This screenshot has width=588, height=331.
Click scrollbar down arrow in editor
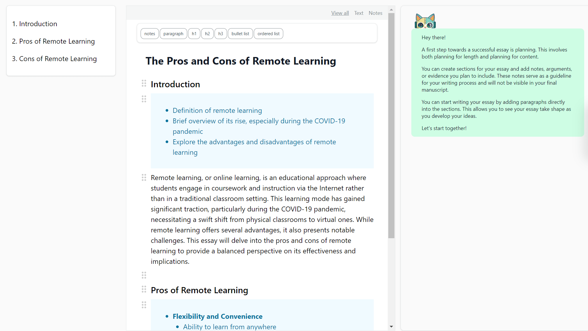point(391,327)
